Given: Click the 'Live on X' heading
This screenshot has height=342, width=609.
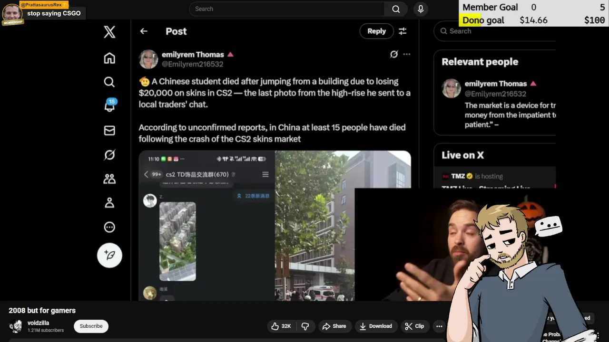Looking at the screenshot, I should (x=462, y=155).
